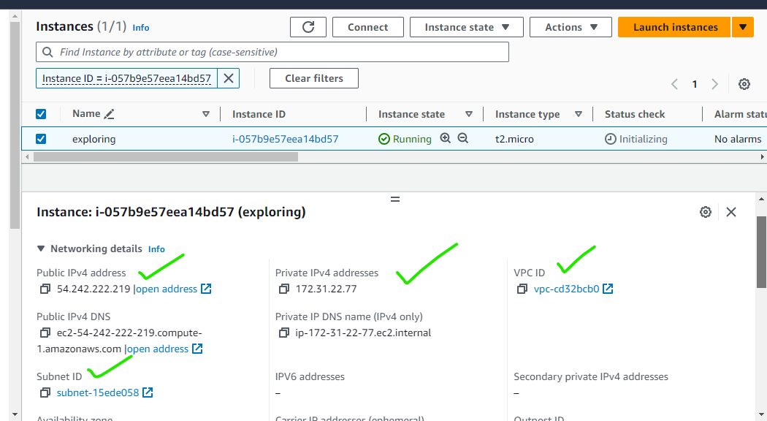The image size is (767, 421).
Task: Click the zoom-in magnifier next to Running
Action: (x=446, y=139)
